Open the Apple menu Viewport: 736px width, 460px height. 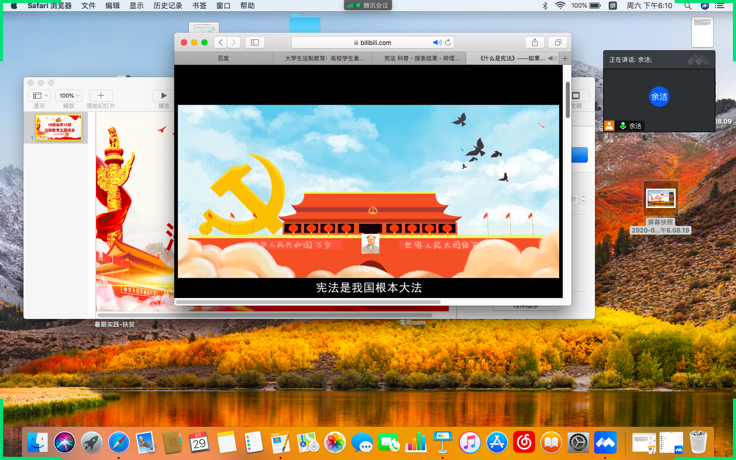pos(14,6)
